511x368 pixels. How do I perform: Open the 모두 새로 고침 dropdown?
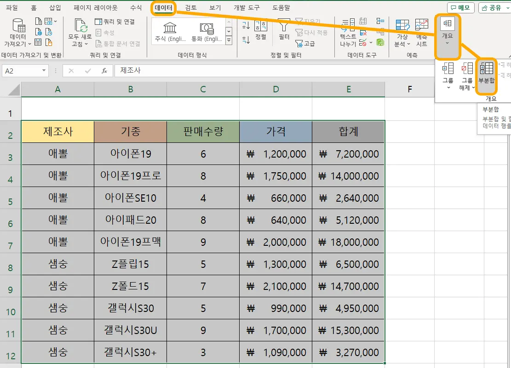80,40
